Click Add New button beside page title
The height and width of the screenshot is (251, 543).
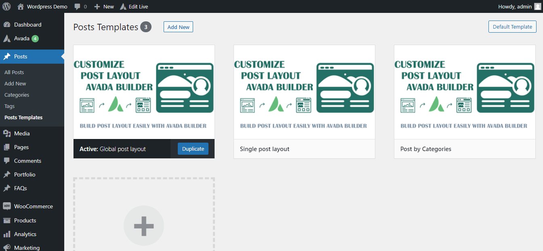pyautogui.click(x=178, y=27)
